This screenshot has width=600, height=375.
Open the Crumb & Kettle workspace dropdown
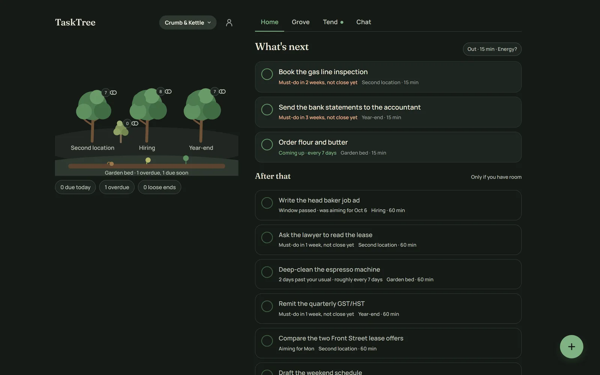pos(188,22)
